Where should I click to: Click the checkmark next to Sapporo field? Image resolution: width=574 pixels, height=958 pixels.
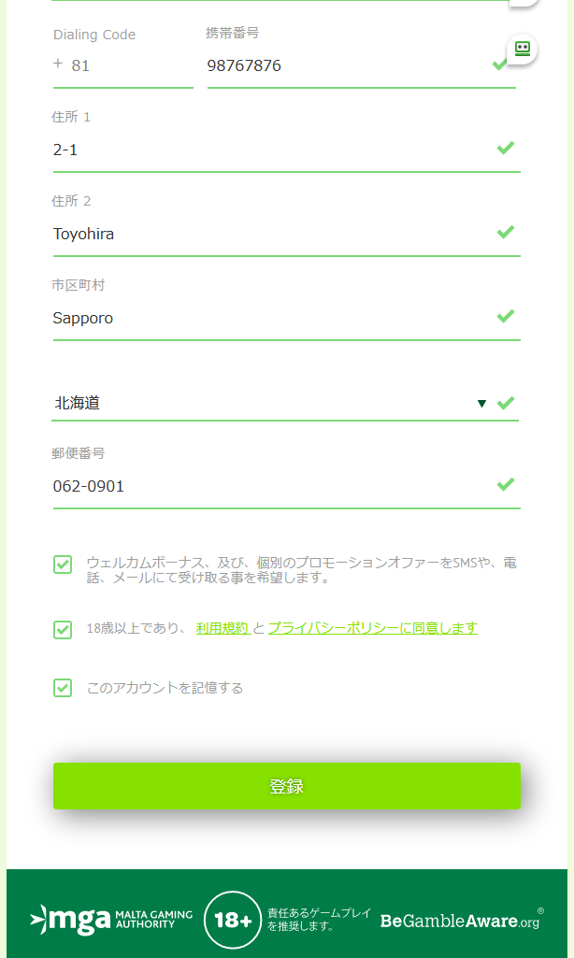click(x=506, y=316)
